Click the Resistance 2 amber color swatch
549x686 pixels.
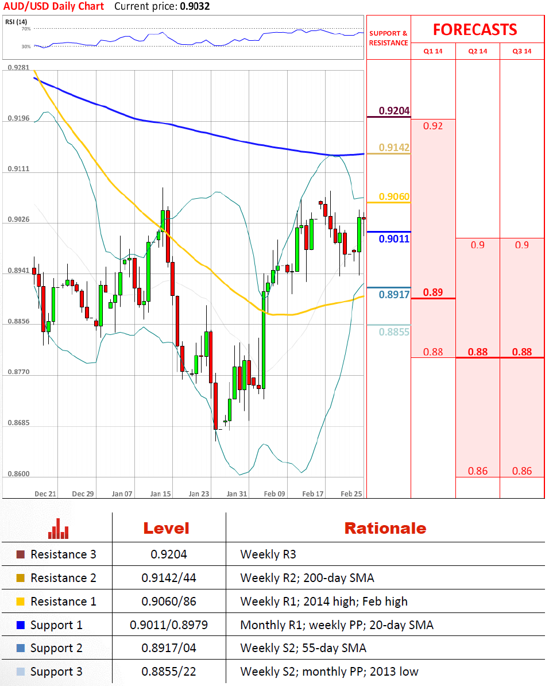[20, 578]
